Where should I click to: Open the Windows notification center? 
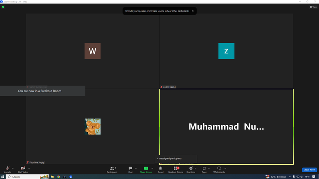tap(314, 177)
